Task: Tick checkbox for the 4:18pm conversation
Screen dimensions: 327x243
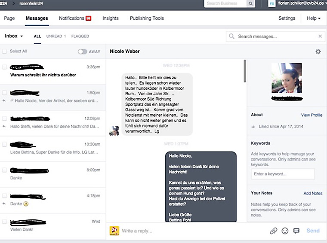Action: click(x=4, y=196)
